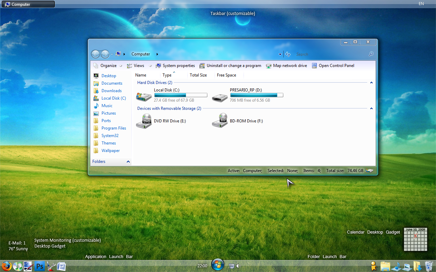
Task: Open Microsoft Word from the taskbar
Action: pos(61,266)
